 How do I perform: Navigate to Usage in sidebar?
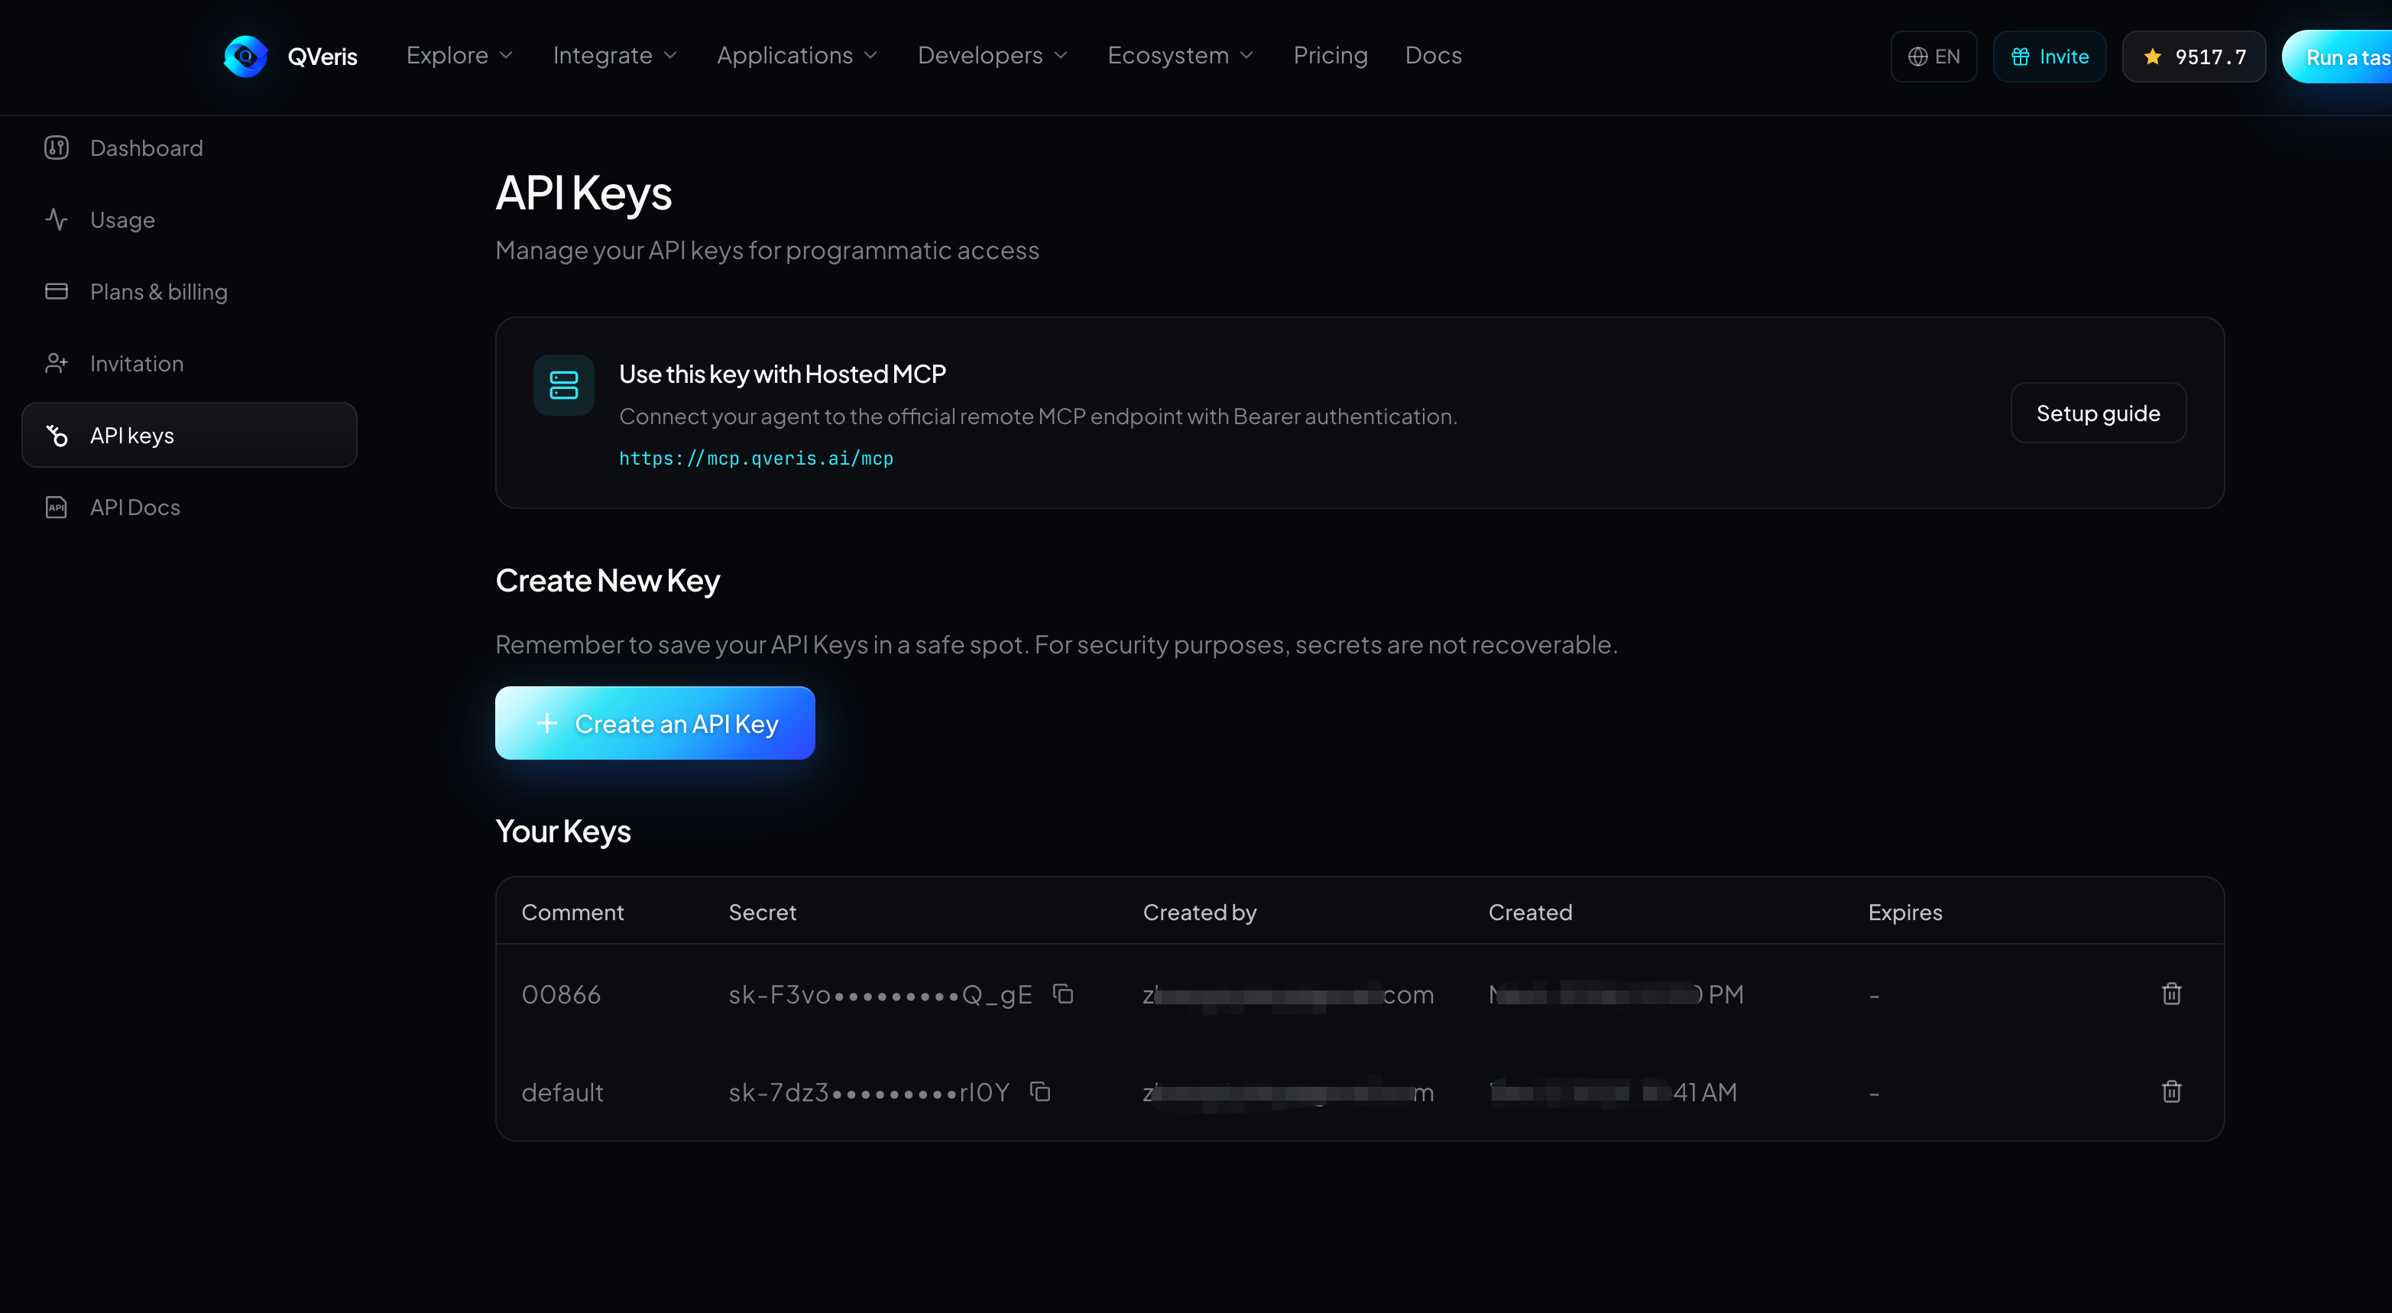coord(190,219)
